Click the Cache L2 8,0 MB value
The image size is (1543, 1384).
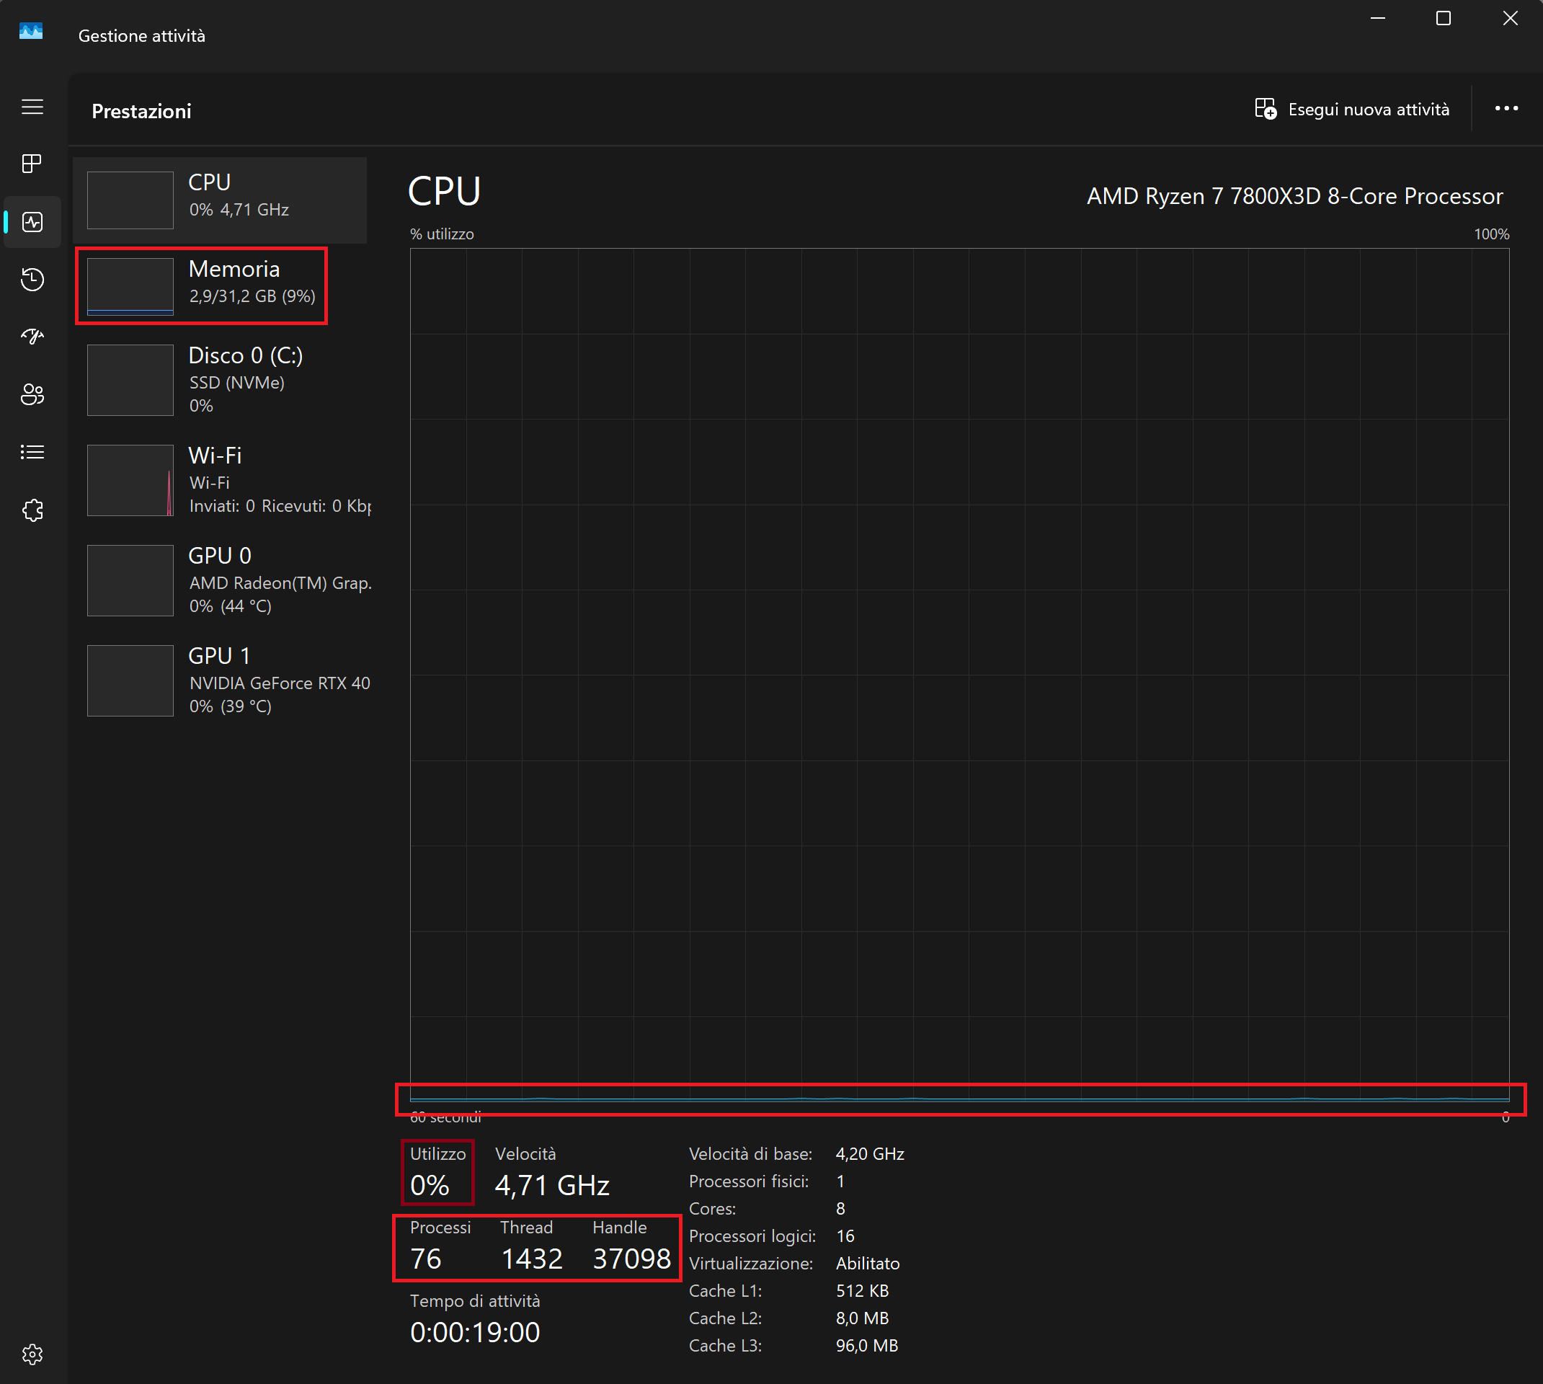(862, 1318)
